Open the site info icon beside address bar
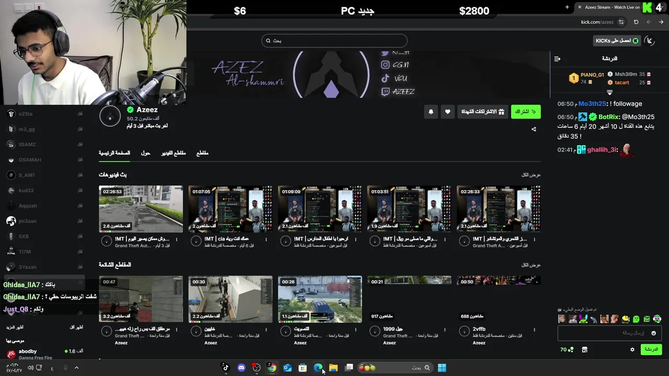This screenshot has width=669, height=376. click(x=621, y=22)
